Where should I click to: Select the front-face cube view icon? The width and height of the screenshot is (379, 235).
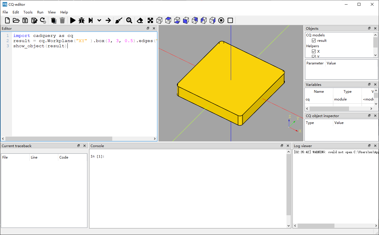(186, 20)
